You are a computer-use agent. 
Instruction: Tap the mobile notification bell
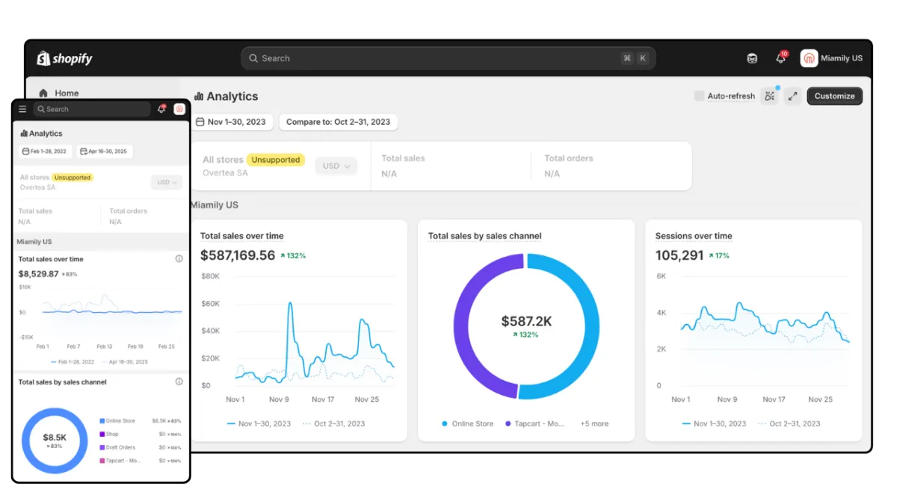(161, 109)
